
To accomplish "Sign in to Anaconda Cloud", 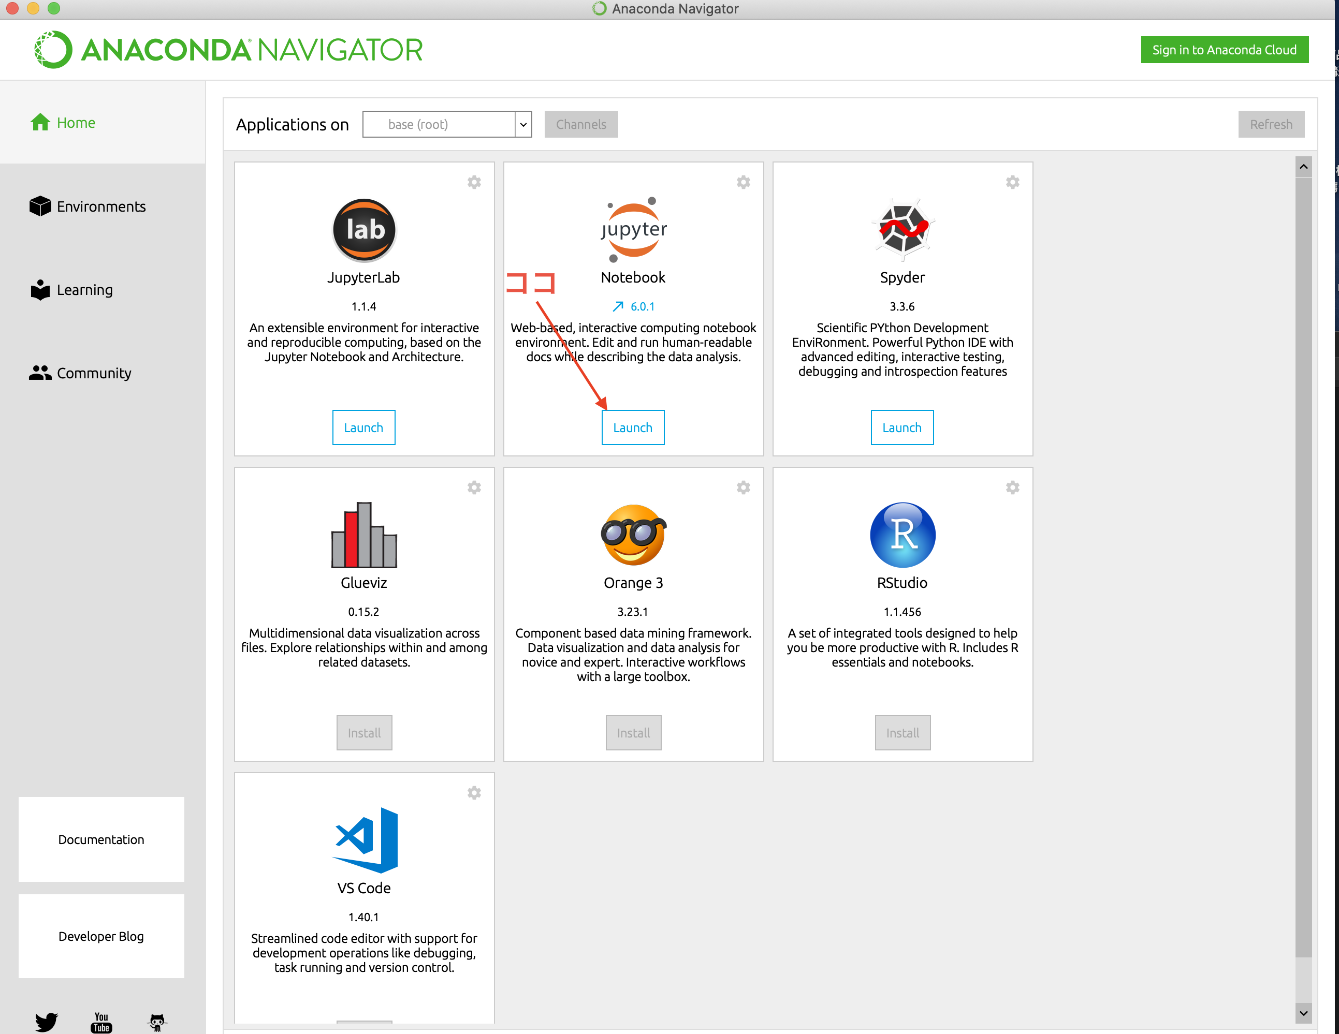I will (1224, 50).
